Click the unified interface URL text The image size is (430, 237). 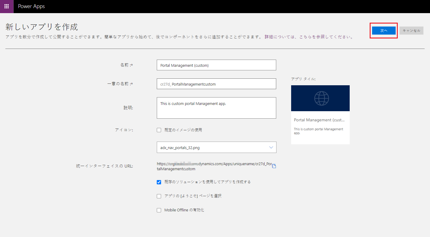tap(214, 166)
